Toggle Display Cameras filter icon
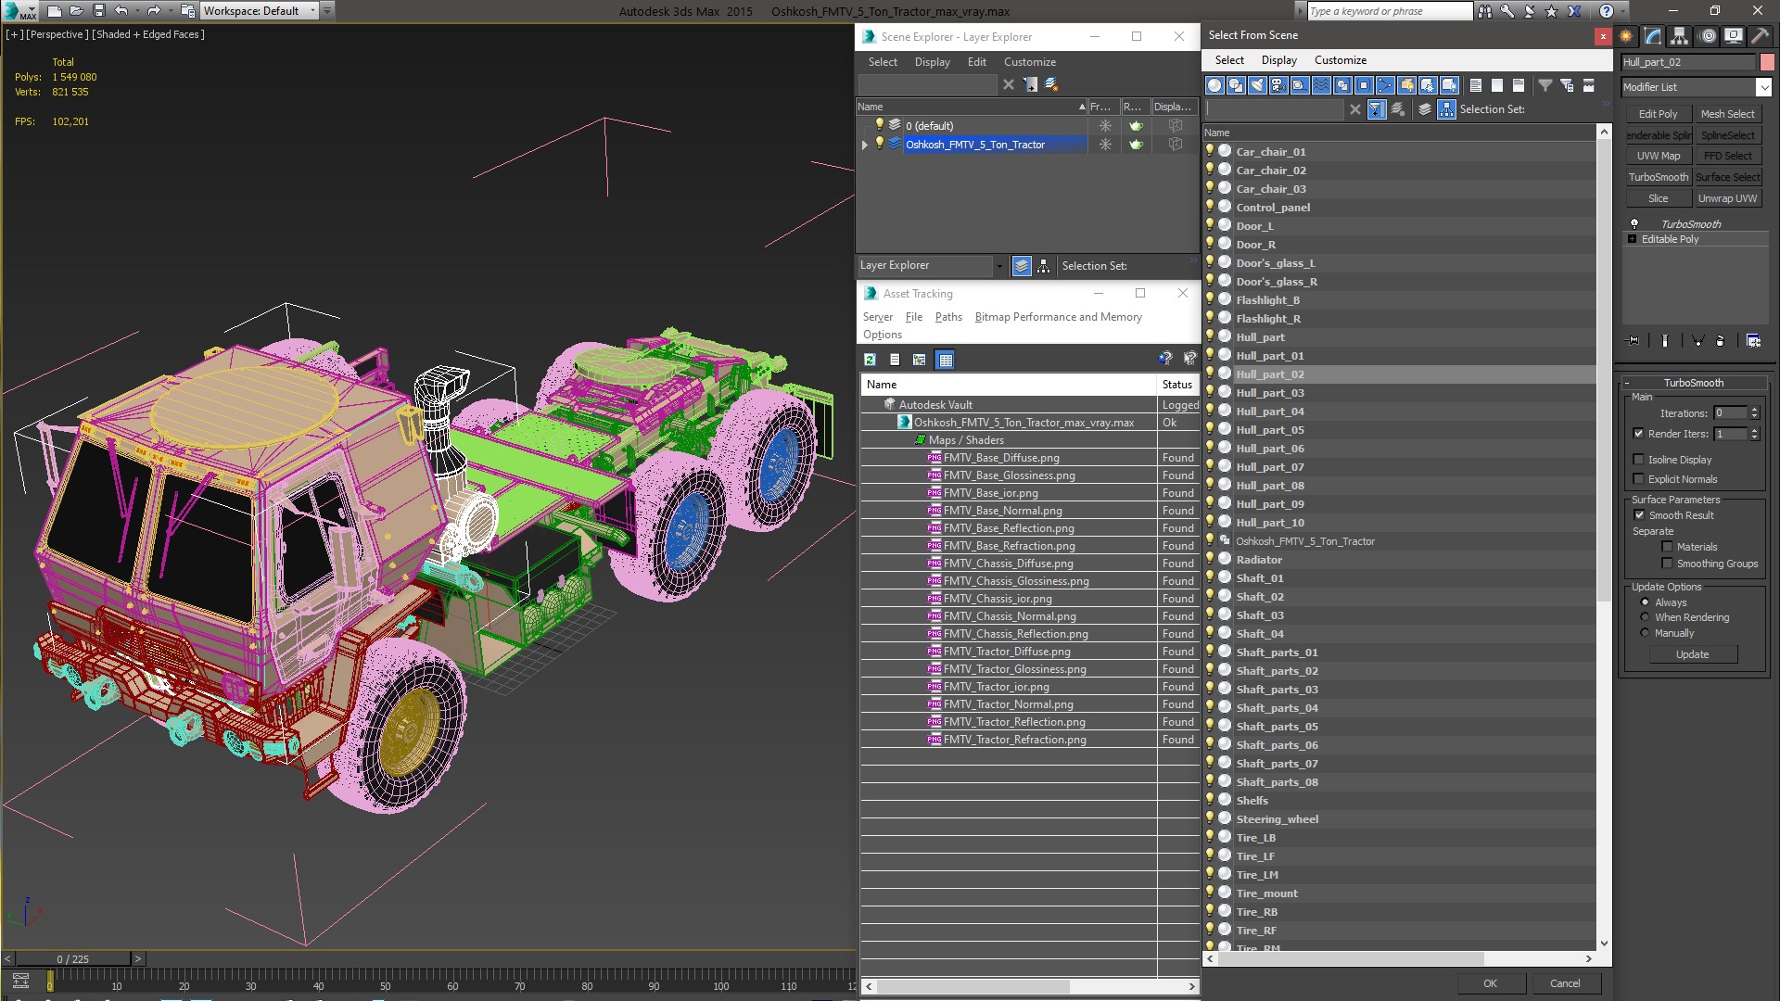The height and width of the screenshot is (1001, 1780). [x=1278, y=85]
